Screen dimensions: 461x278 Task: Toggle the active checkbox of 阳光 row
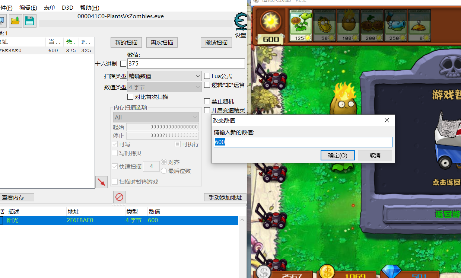[x=1, y=220]
